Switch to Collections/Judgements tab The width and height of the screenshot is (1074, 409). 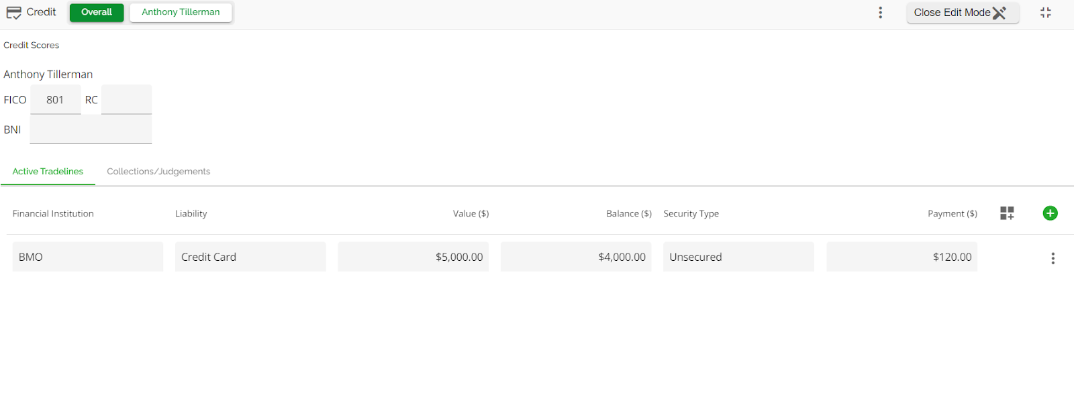click(158, 172)
